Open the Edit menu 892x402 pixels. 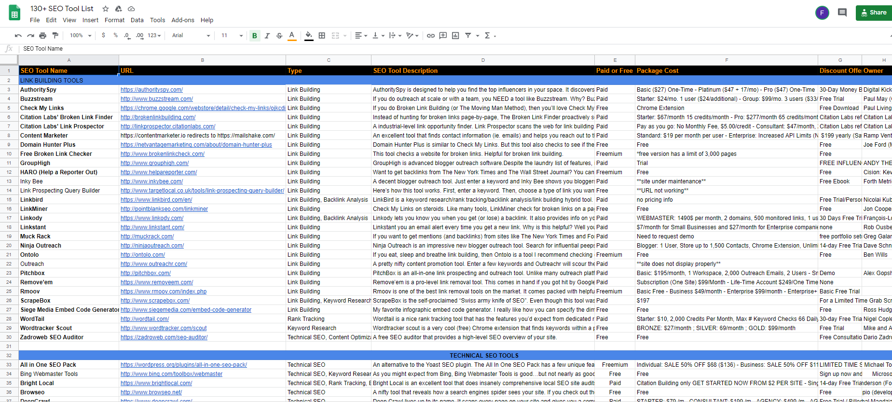[51, 20]
